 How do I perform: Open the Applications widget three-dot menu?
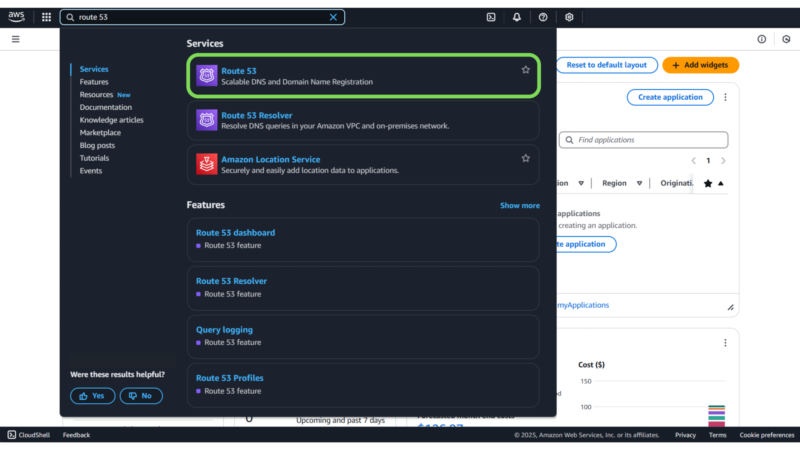pyautogui.click(x=725, y=97)
